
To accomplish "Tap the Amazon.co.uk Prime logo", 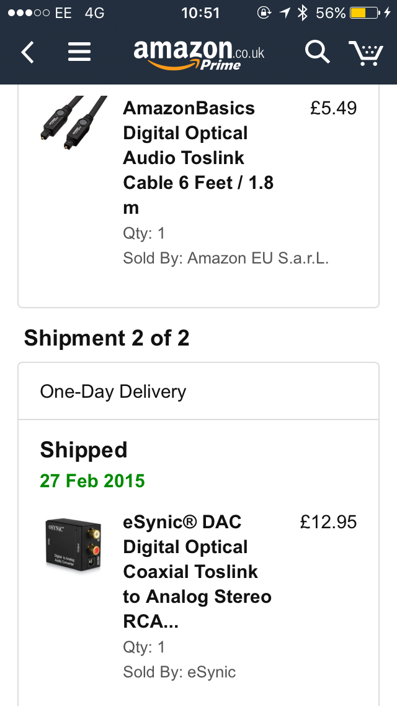I will click(198, 53).
